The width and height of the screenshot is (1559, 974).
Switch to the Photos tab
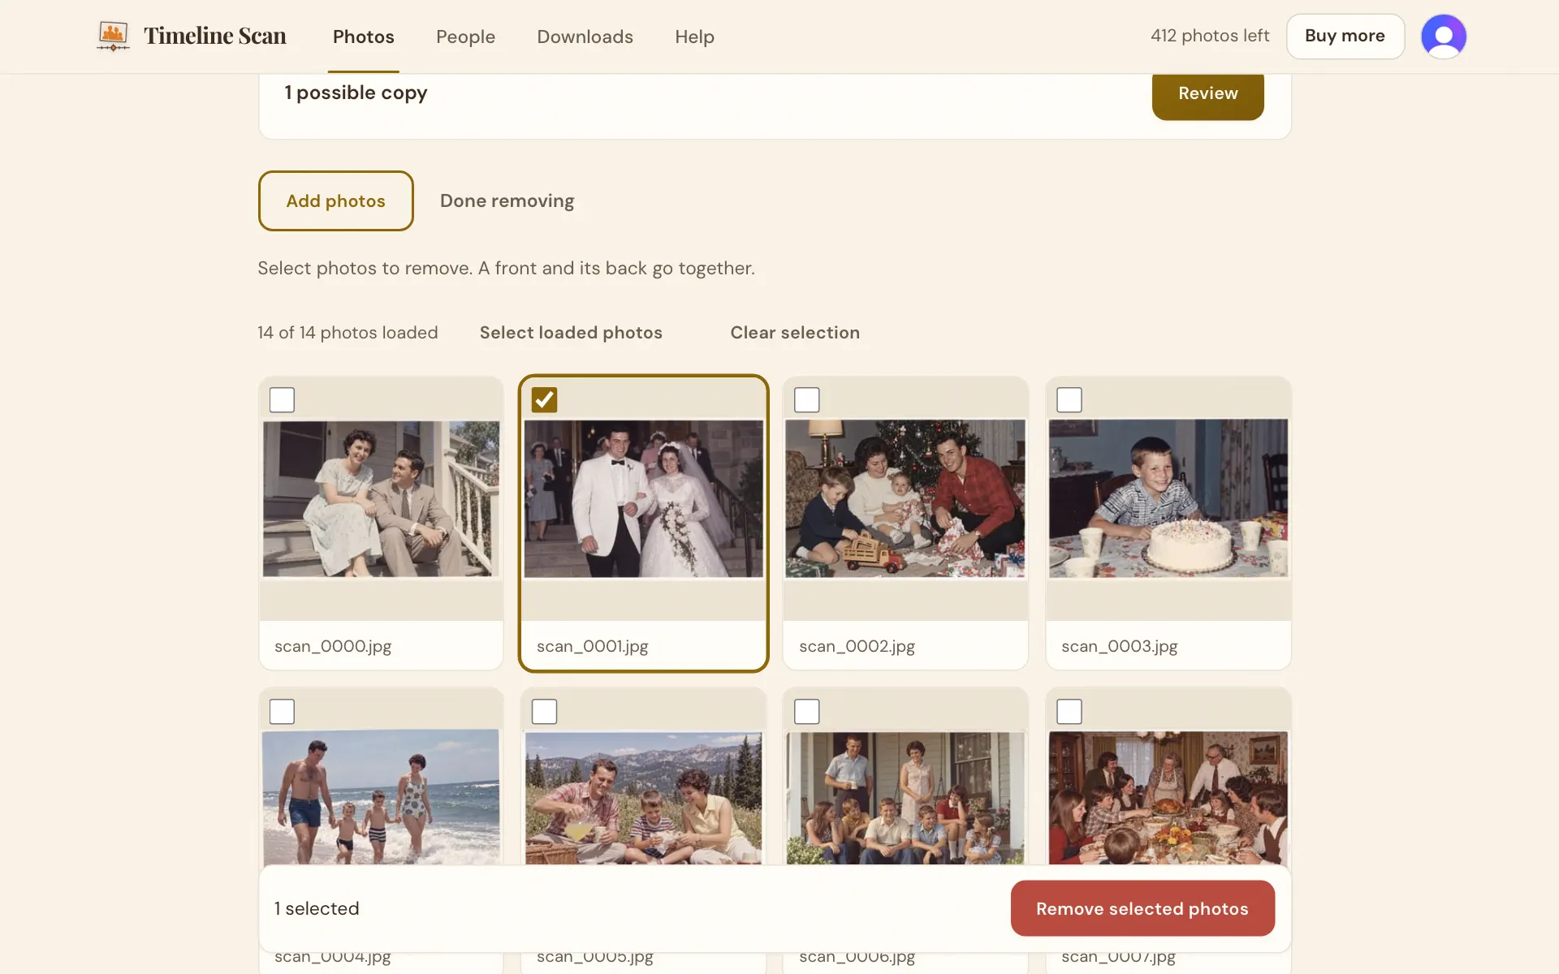click(x=363, y=37)
